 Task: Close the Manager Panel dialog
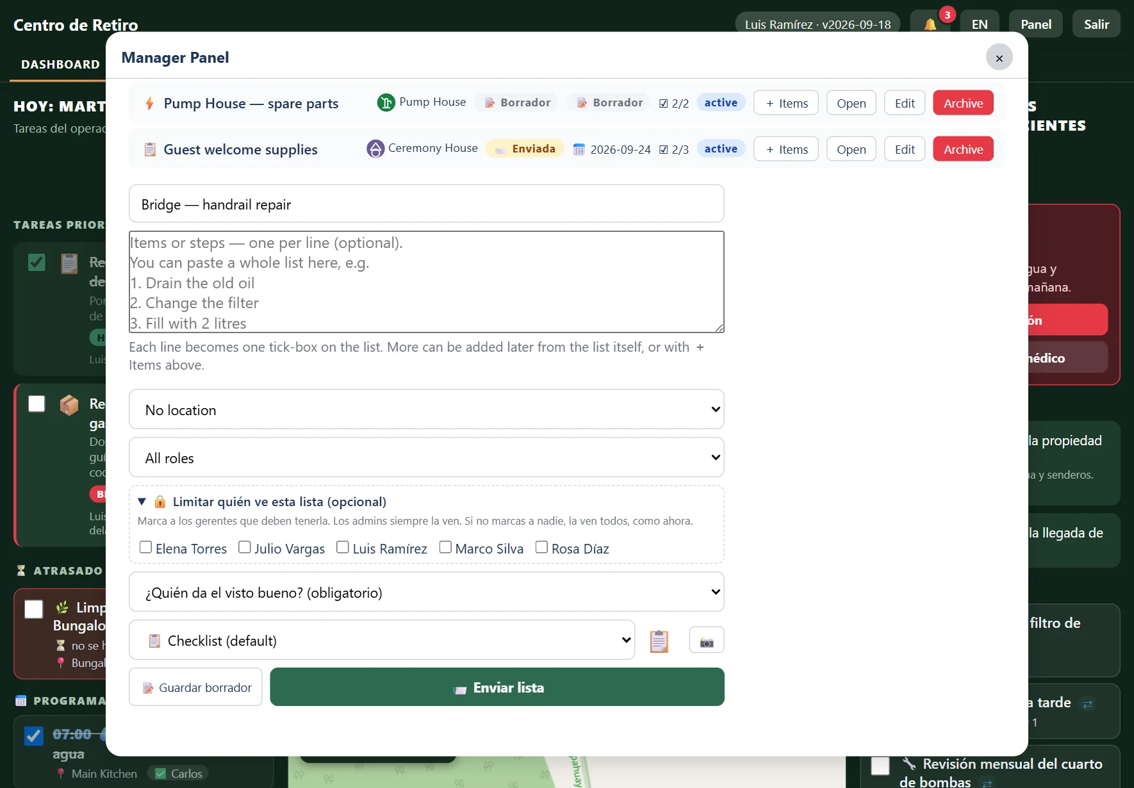click(999, 58)
